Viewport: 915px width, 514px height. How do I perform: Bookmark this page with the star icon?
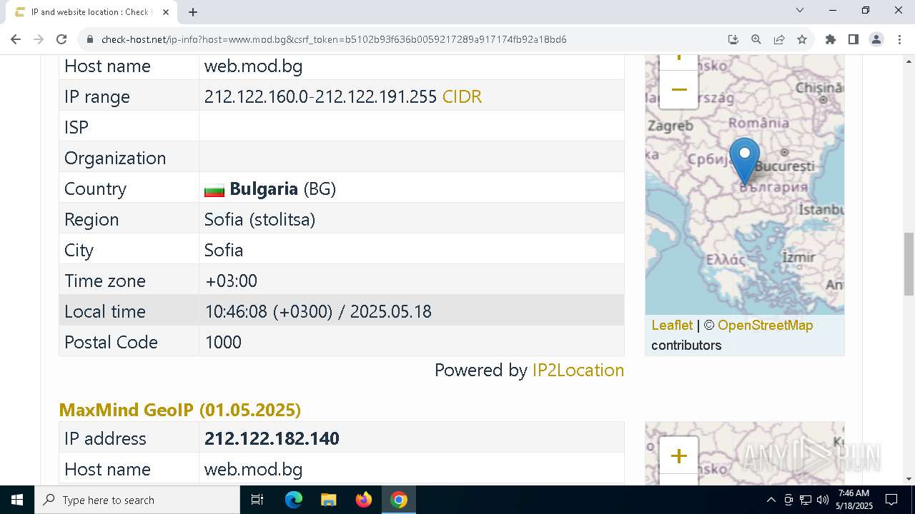pyautogui.click(x=802, y=39)
